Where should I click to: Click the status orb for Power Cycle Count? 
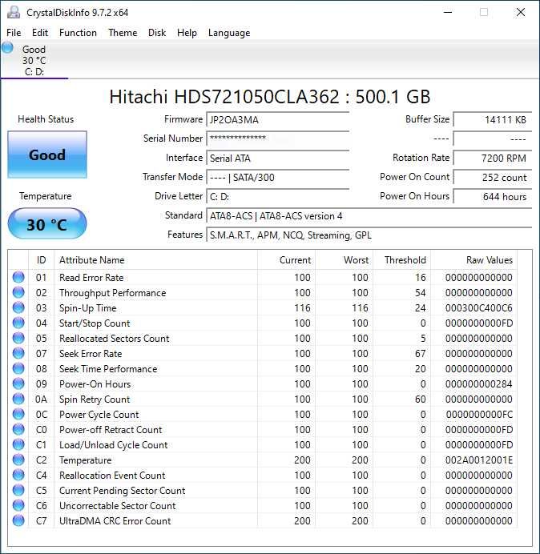tap(18, 414)
